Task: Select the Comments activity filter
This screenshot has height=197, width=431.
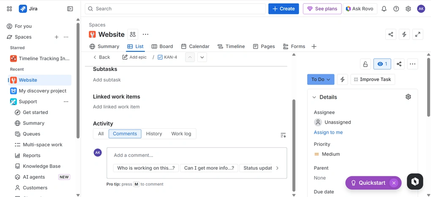Action: (x=125, y=134)
